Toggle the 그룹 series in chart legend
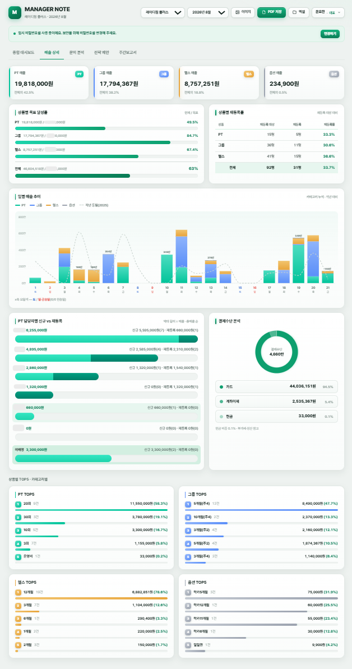 (x=36, y=205)
